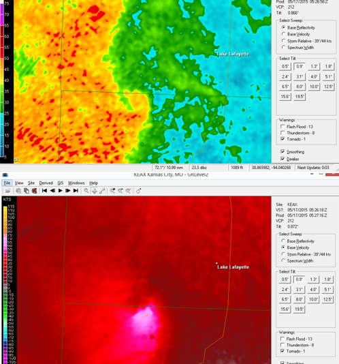Select the pan crosshair tool
339x364 pixels.
94,191
